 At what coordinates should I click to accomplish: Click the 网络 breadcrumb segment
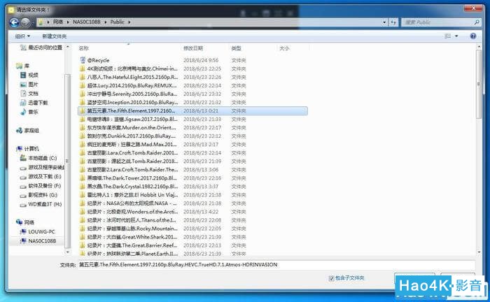tap(58, 22)
